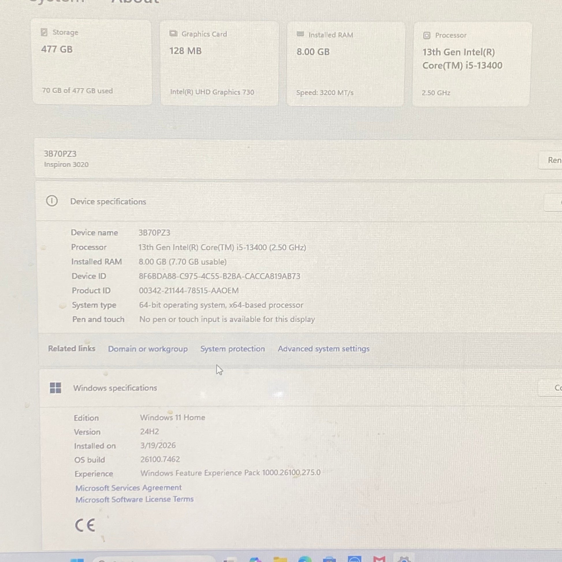Open the Domain or workgroup link
This screenshot has width=562, height=562.
point(148,349)
